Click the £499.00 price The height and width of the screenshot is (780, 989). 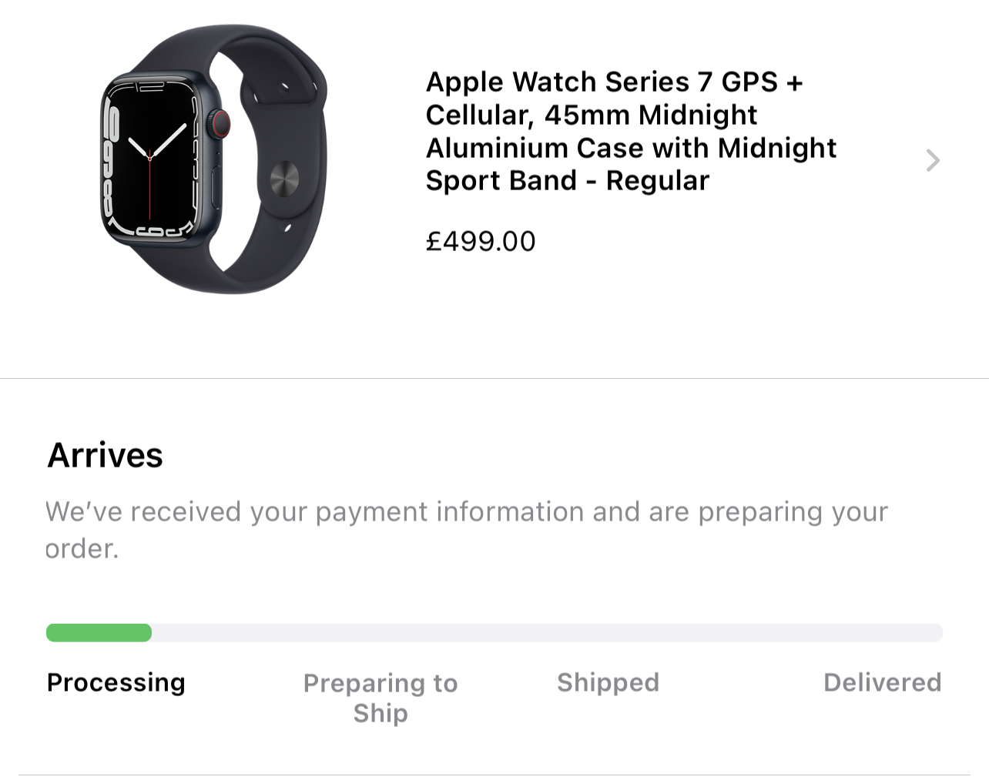(x=481, y=242)
